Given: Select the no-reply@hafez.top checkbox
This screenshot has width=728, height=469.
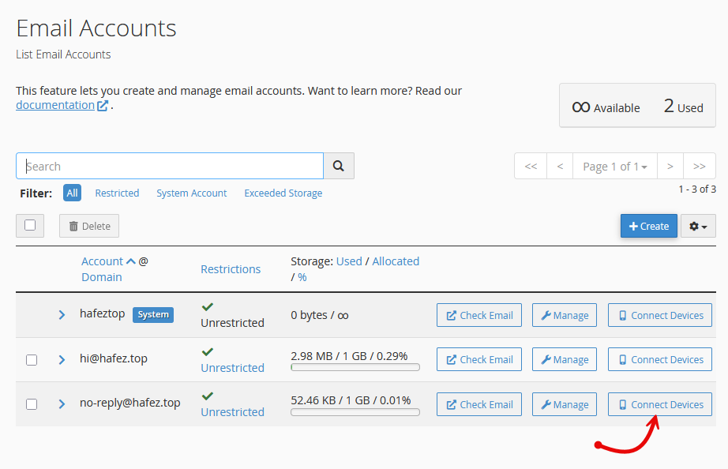Looking at the screenshot, I should pos(32,404).
